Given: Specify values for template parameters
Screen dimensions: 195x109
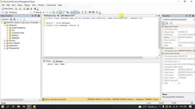Looking at the screenshot, I should pos(97,12).
